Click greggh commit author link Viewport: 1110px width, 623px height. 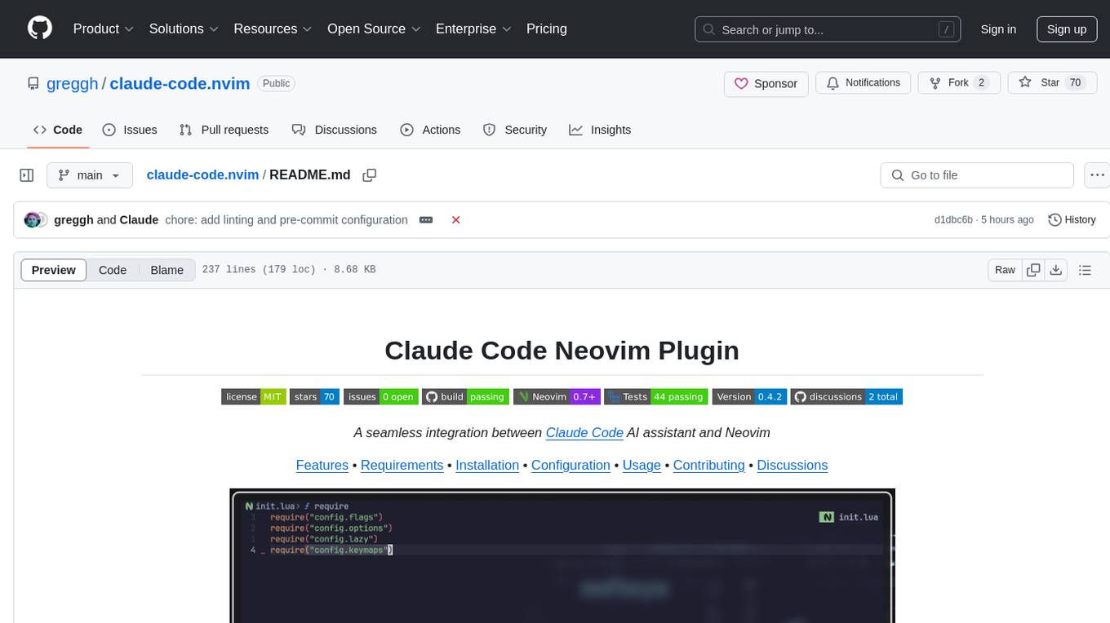(73, 220)
